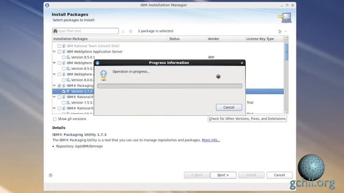Image resolution: width=344 pixels, height=193 pixels.
Task: Collapse the IBM Packaging node
Action: pyautogui.click(x=54, y=86)
